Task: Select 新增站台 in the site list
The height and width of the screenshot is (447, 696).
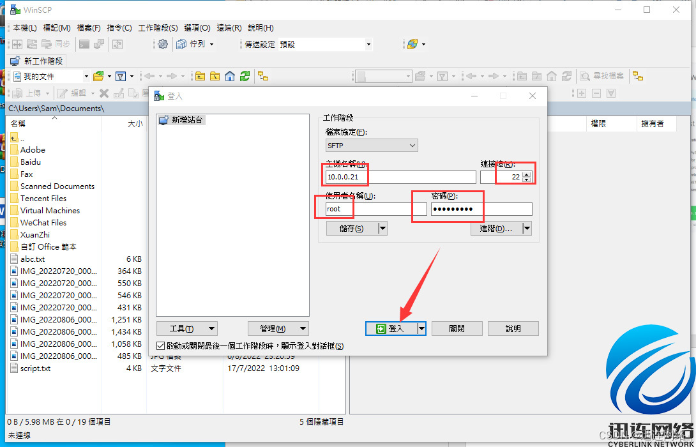Action: click(182, 120)
